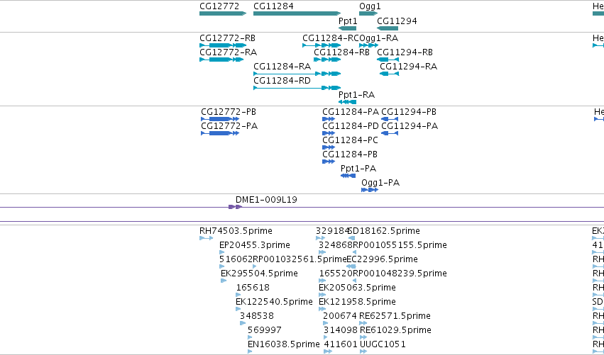The height and width of the screenshot is (355, 604).
Task: Click EST entry 516062
Action: 236,259
